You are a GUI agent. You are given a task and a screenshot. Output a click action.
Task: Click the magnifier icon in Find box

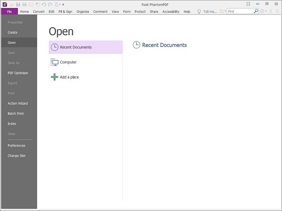tap(256, 11)
